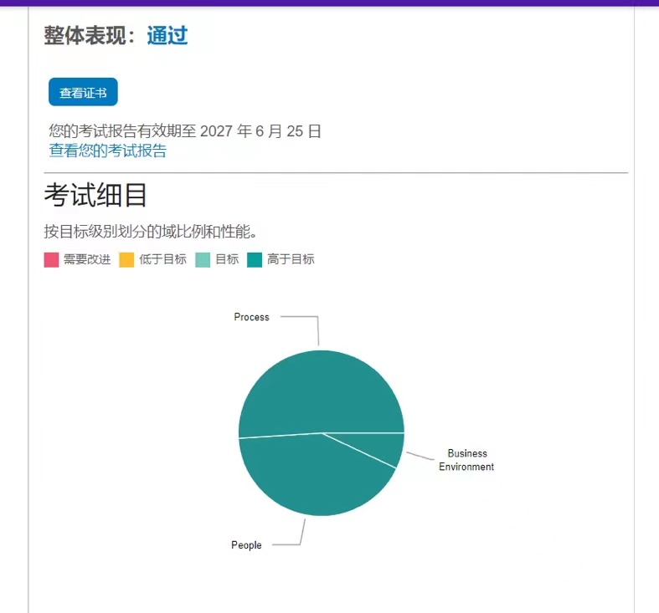Click the dark teal 高于目标 legend swatch
659x613 pixels.
pos(255,260)
